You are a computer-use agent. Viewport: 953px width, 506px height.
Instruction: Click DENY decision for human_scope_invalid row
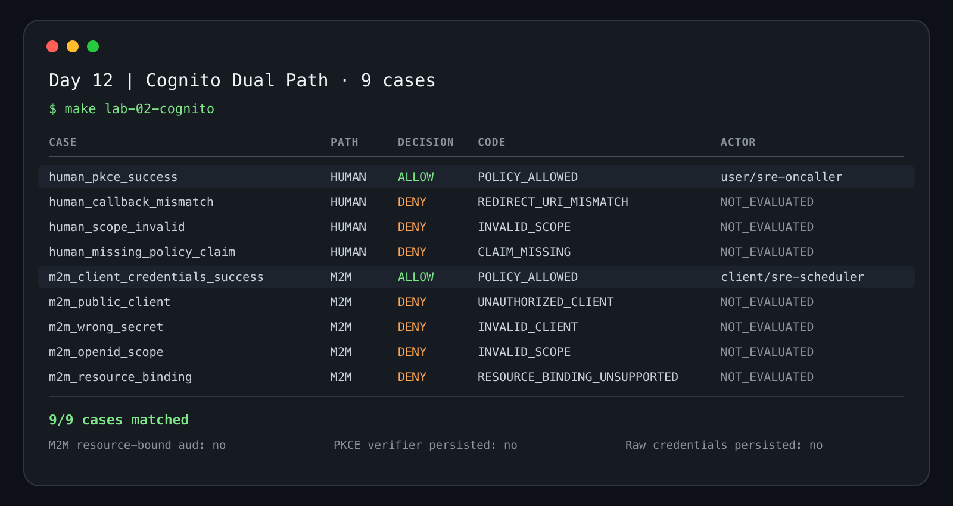pyautogui.click(x=412, y=227)
